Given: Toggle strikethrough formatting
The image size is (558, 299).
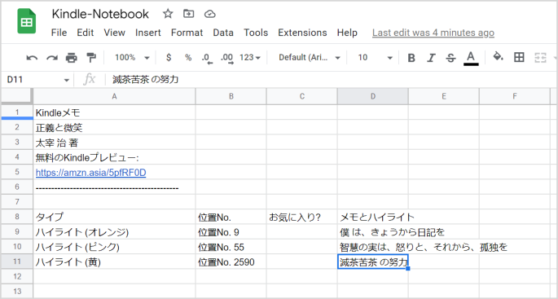Looking at the screenshot, I should point(450,58).
